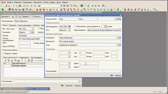Click the calendar icon next to birth date
This screenshot has width=168, height=94.
(69, 26)
